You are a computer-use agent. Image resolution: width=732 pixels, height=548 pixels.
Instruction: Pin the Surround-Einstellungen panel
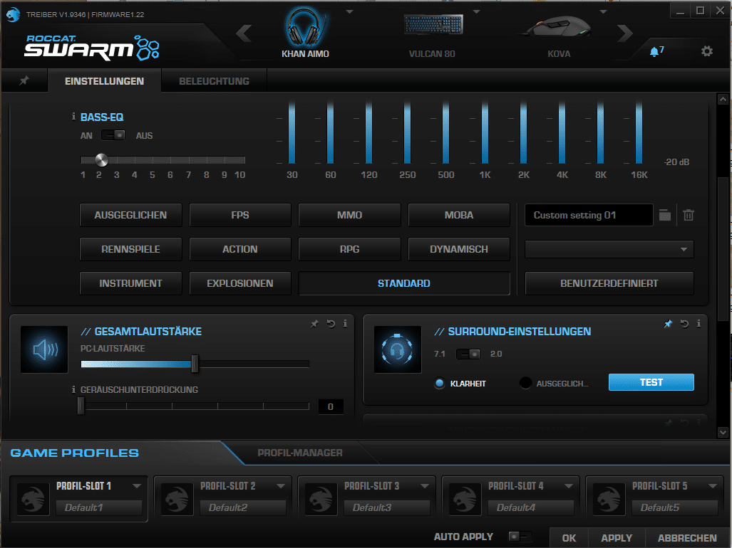(x=668, y=324)
